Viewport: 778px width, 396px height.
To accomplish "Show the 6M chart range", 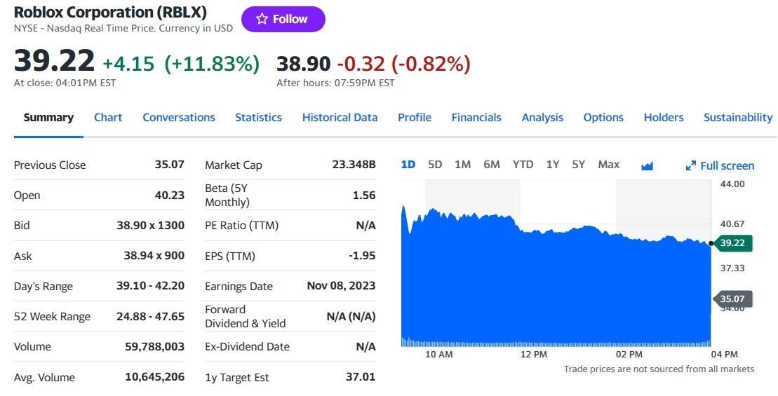I will [492, 165].
